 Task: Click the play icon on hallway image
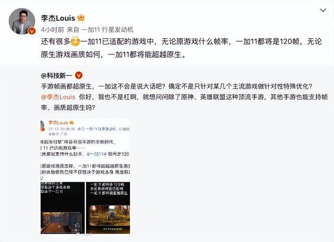pos(78,226)
